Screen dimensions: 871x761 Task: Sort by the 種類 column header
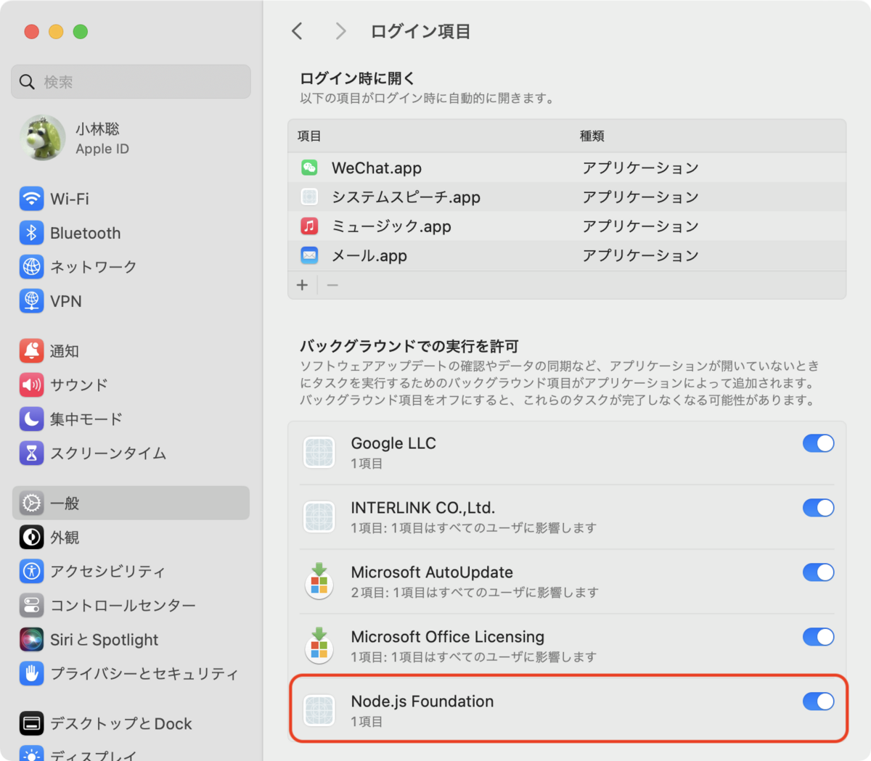tap(592, 136)
